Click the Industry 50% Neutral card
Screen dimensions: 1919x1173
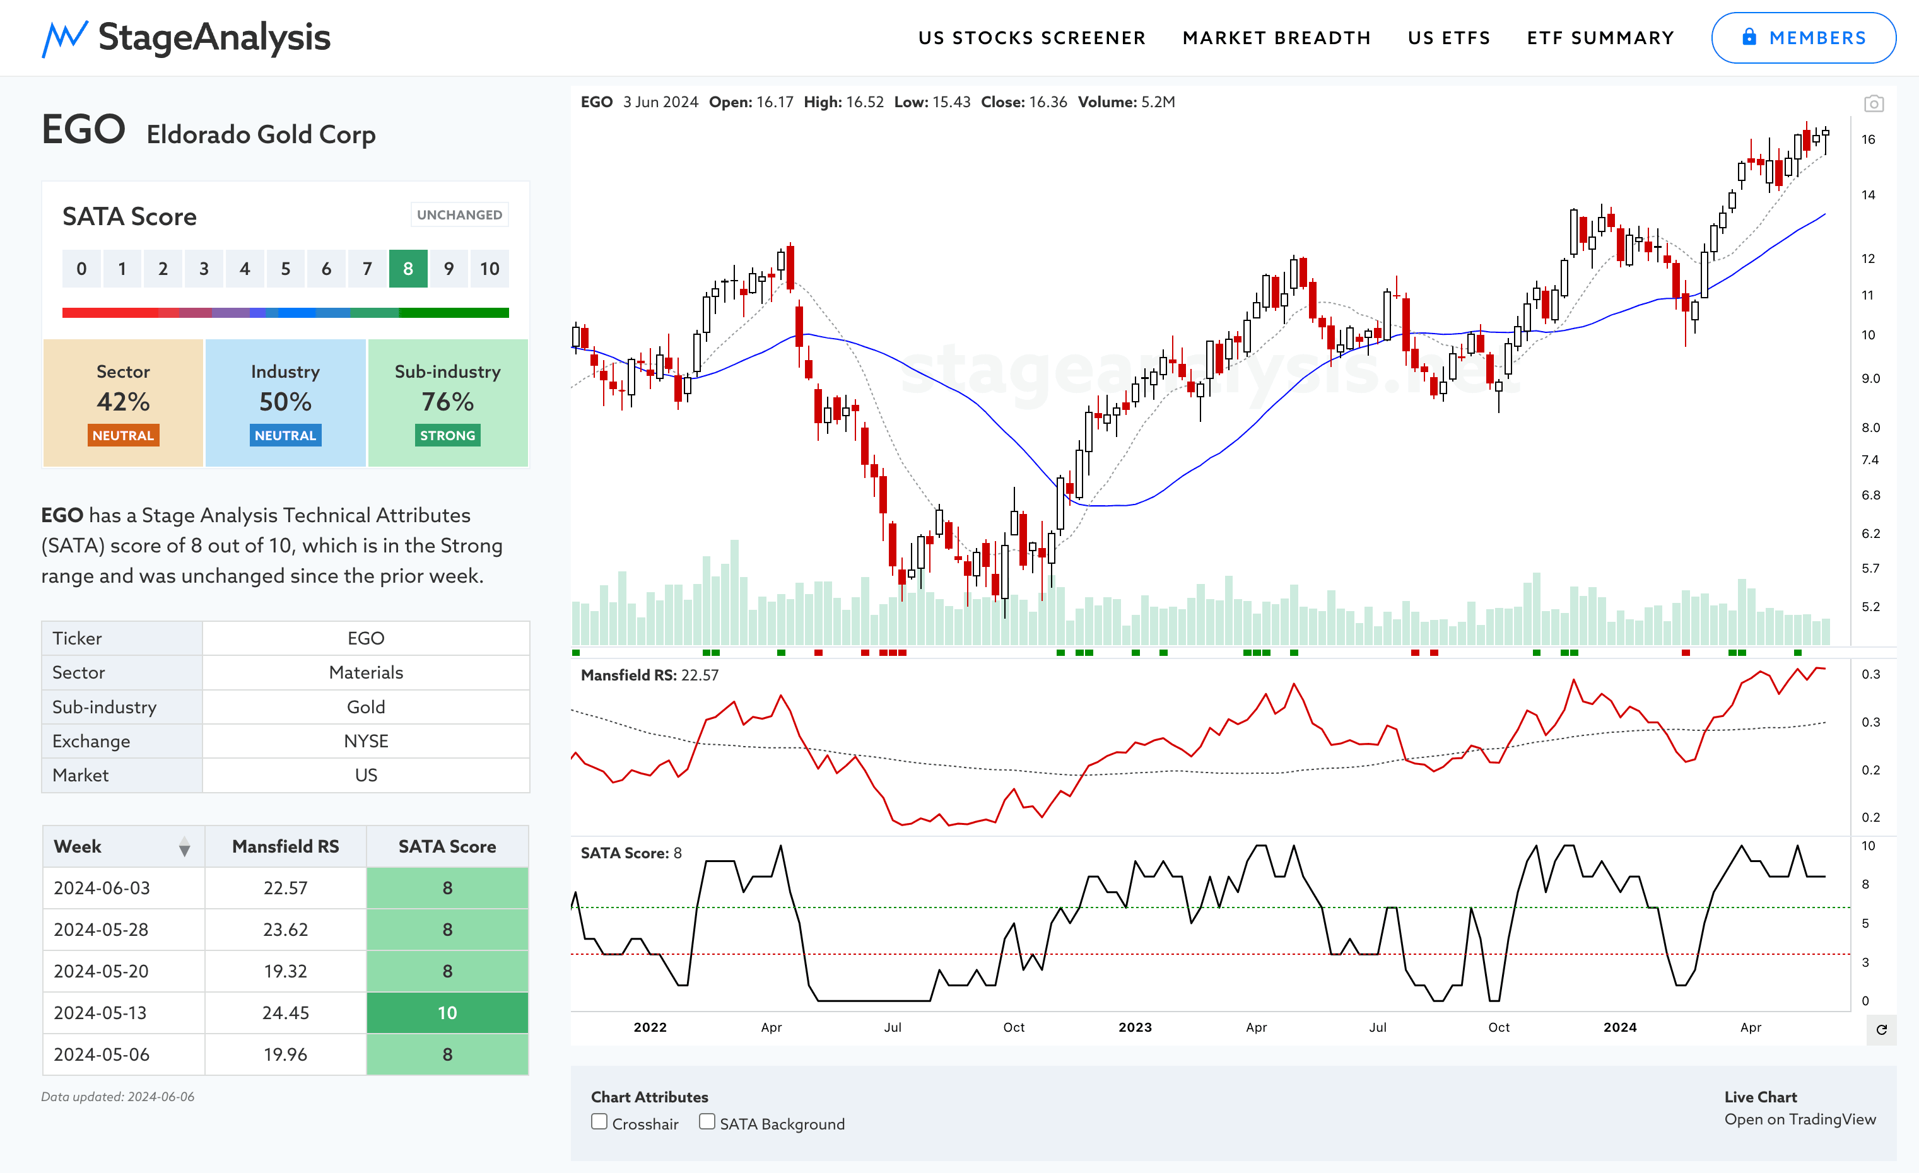[285, 402]
